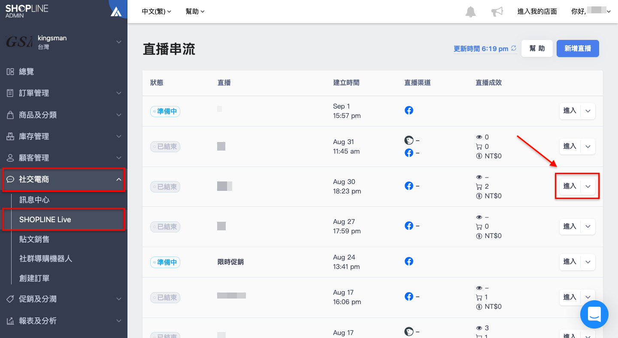The width and height of the screenshot is (618, 338).
Task: Click Facebook icon in Aug 30 row
Action: [x=409, y=186]
